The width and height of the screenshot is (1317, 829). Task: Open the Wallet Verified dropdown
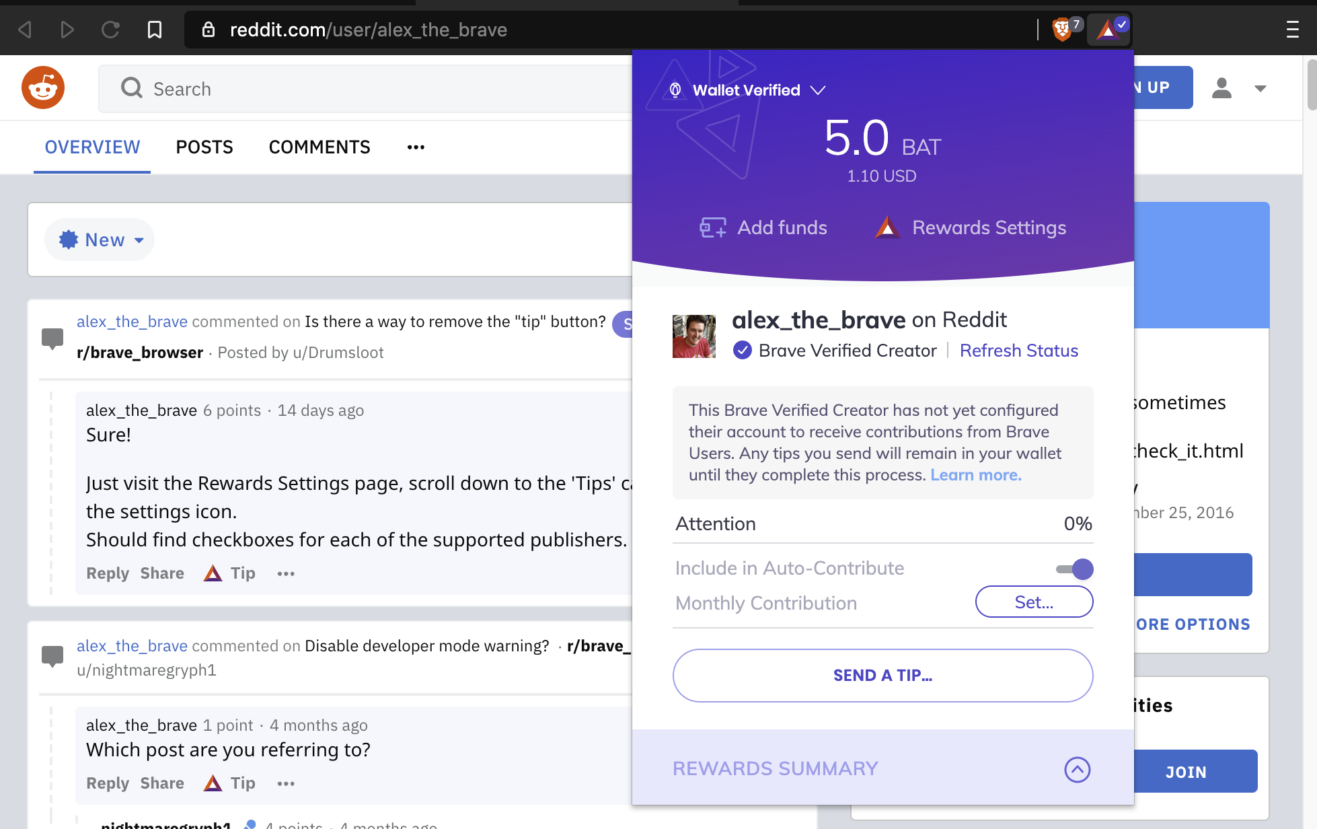747,90
